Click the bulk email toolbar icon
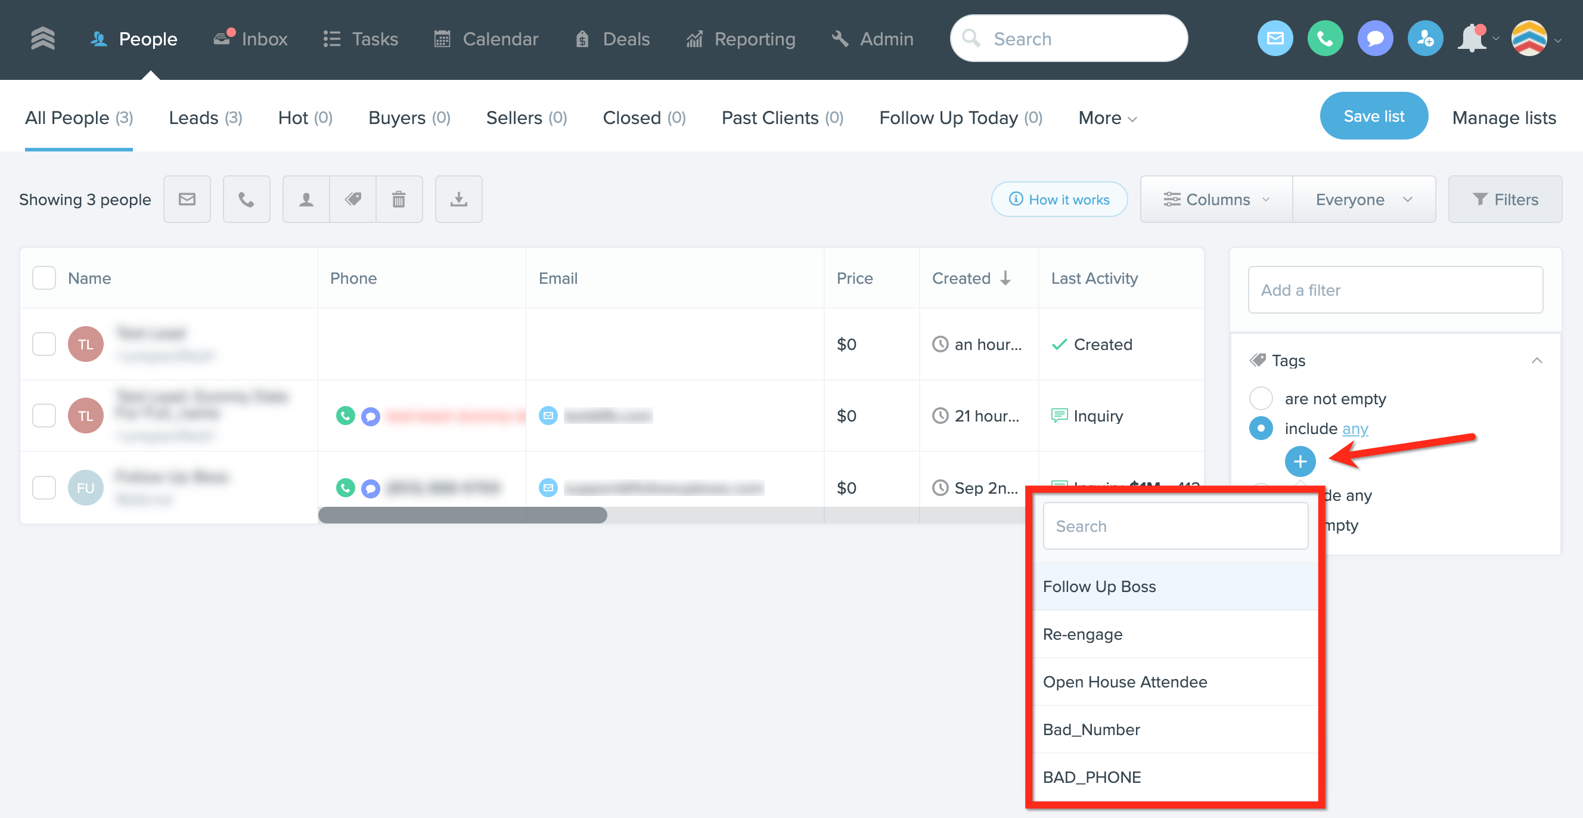The width and height of the screenshot is (1583, 818). coord(187,199)
